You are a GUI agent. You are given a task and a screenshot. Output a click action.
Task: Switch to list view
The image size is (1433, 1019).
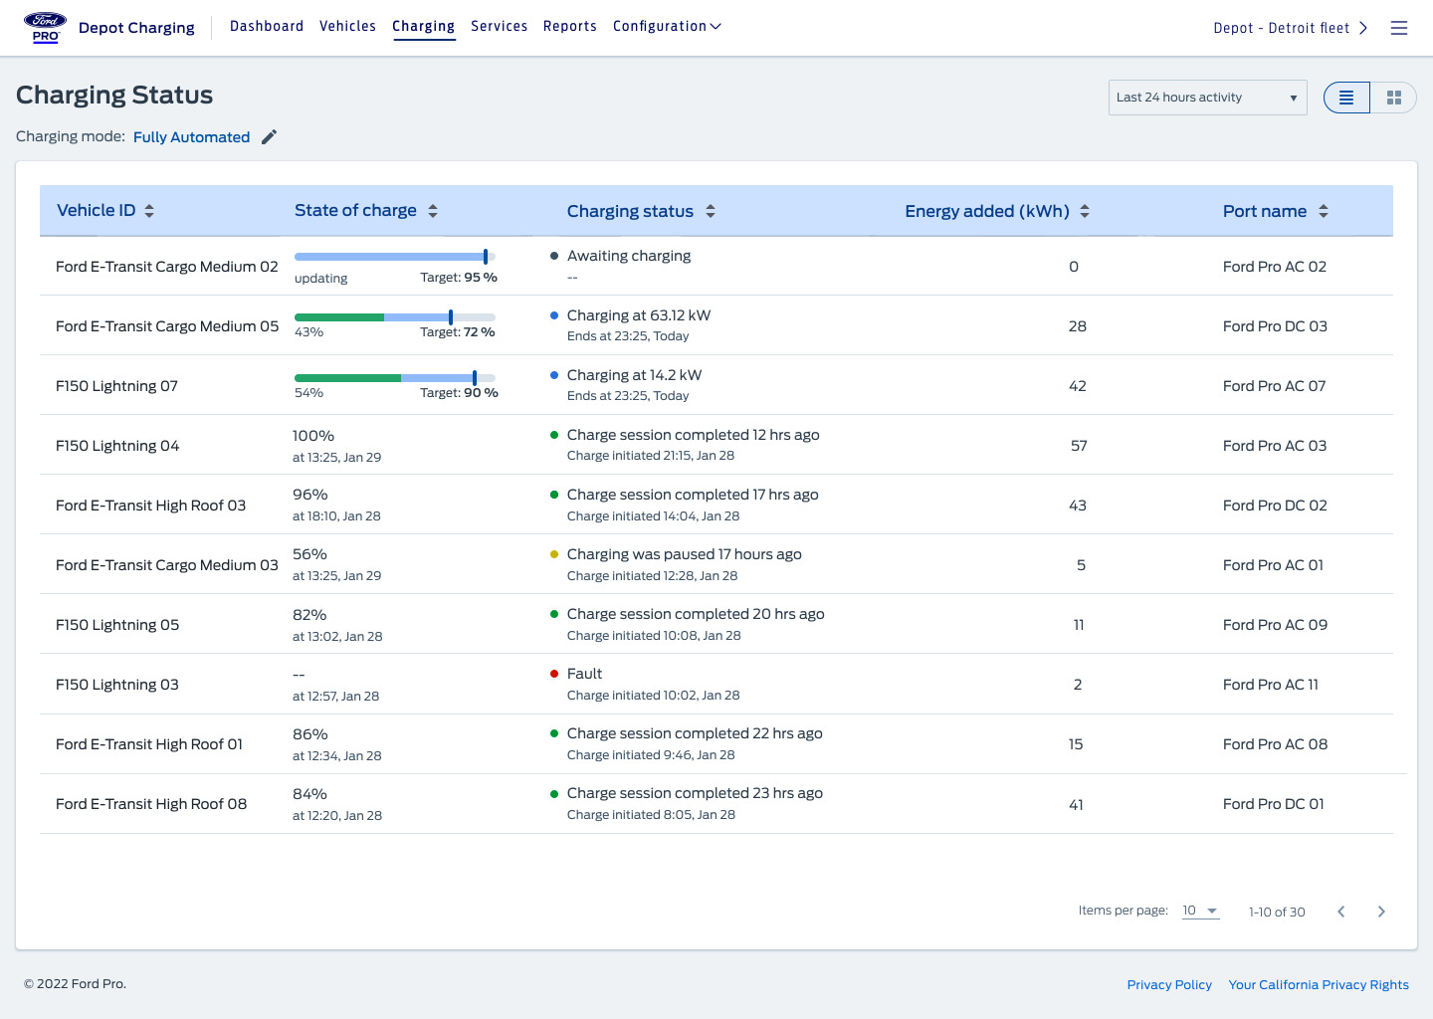point(1346,98)
